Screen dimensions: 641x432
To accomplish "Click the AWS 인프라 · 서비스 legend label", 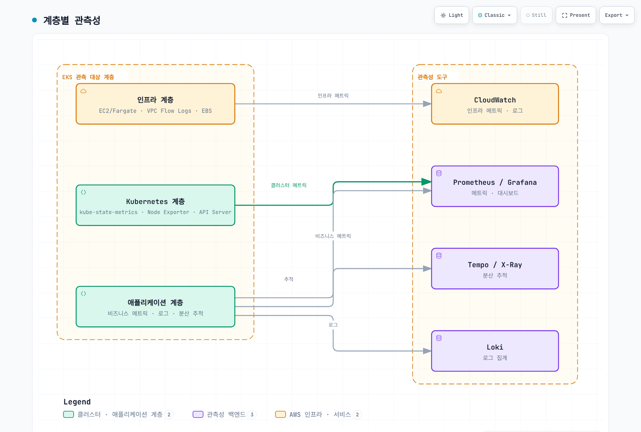I will (x=320, y=414).
